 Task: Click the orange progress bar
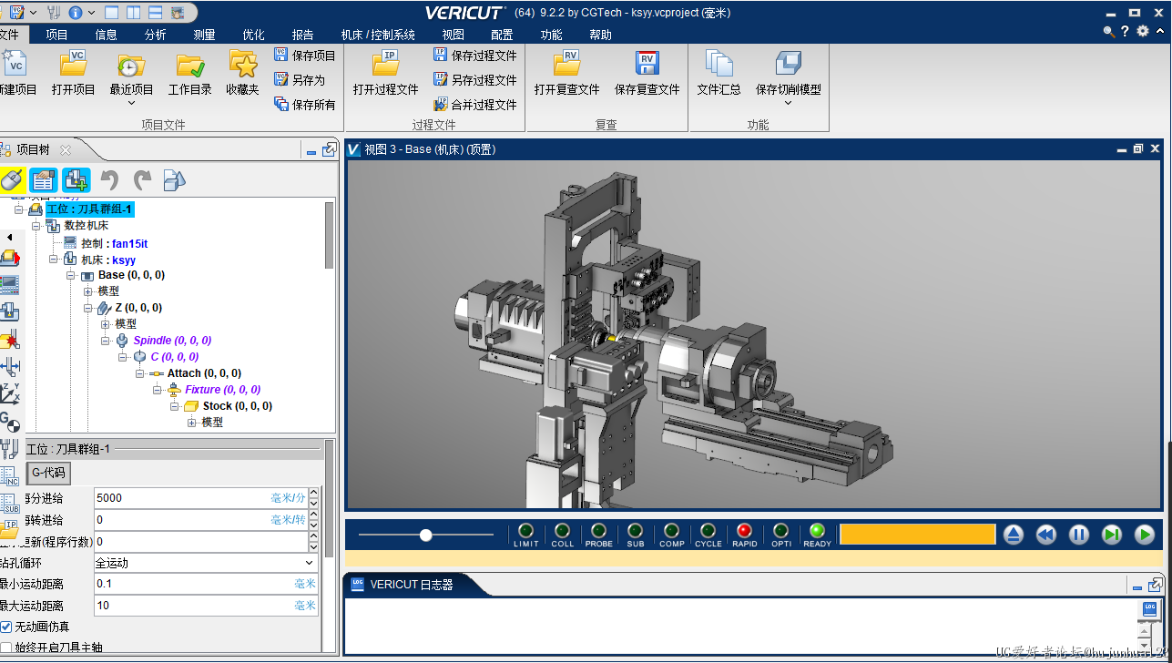click(917, 535)
